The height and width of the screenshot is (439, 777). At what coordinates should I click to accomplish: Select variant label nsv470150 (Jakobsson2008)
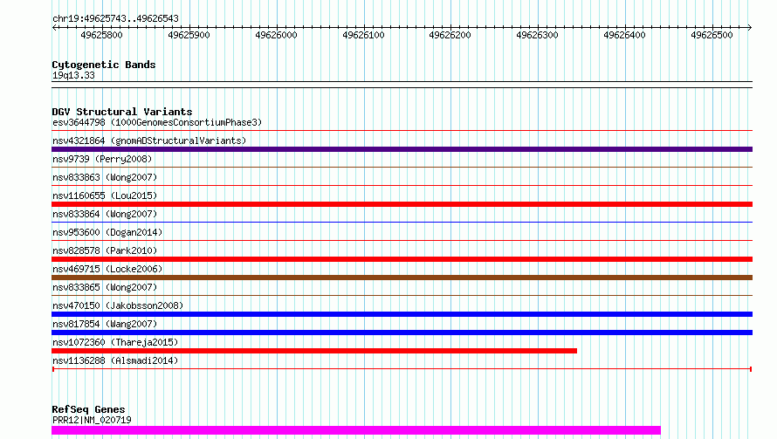(118, 305)
